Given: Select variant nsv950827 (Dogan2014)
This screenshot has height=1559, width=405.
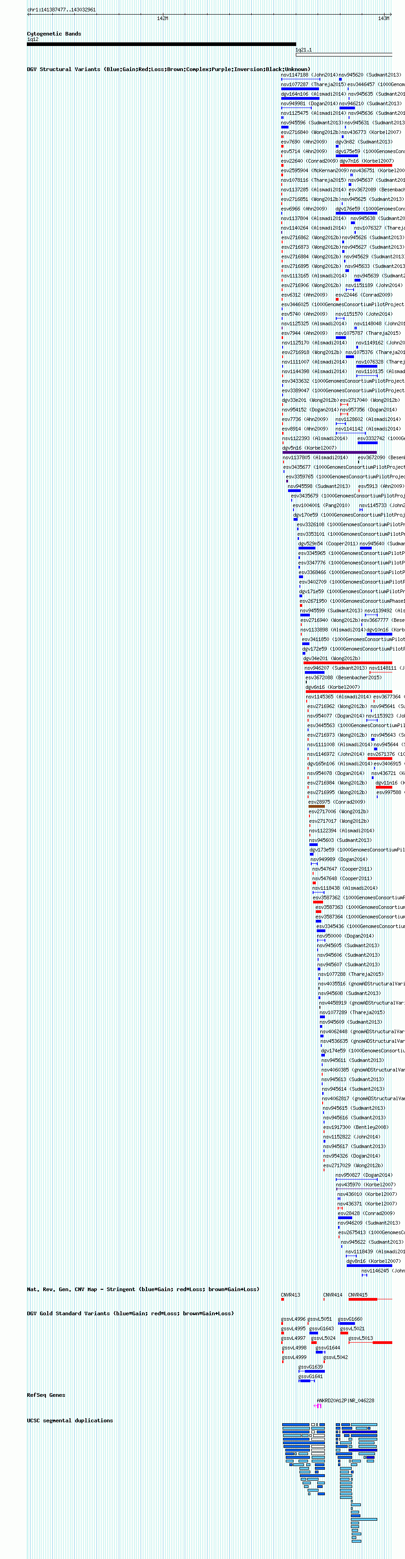Looking at the screenshot, I should [x=363, y=1175].
